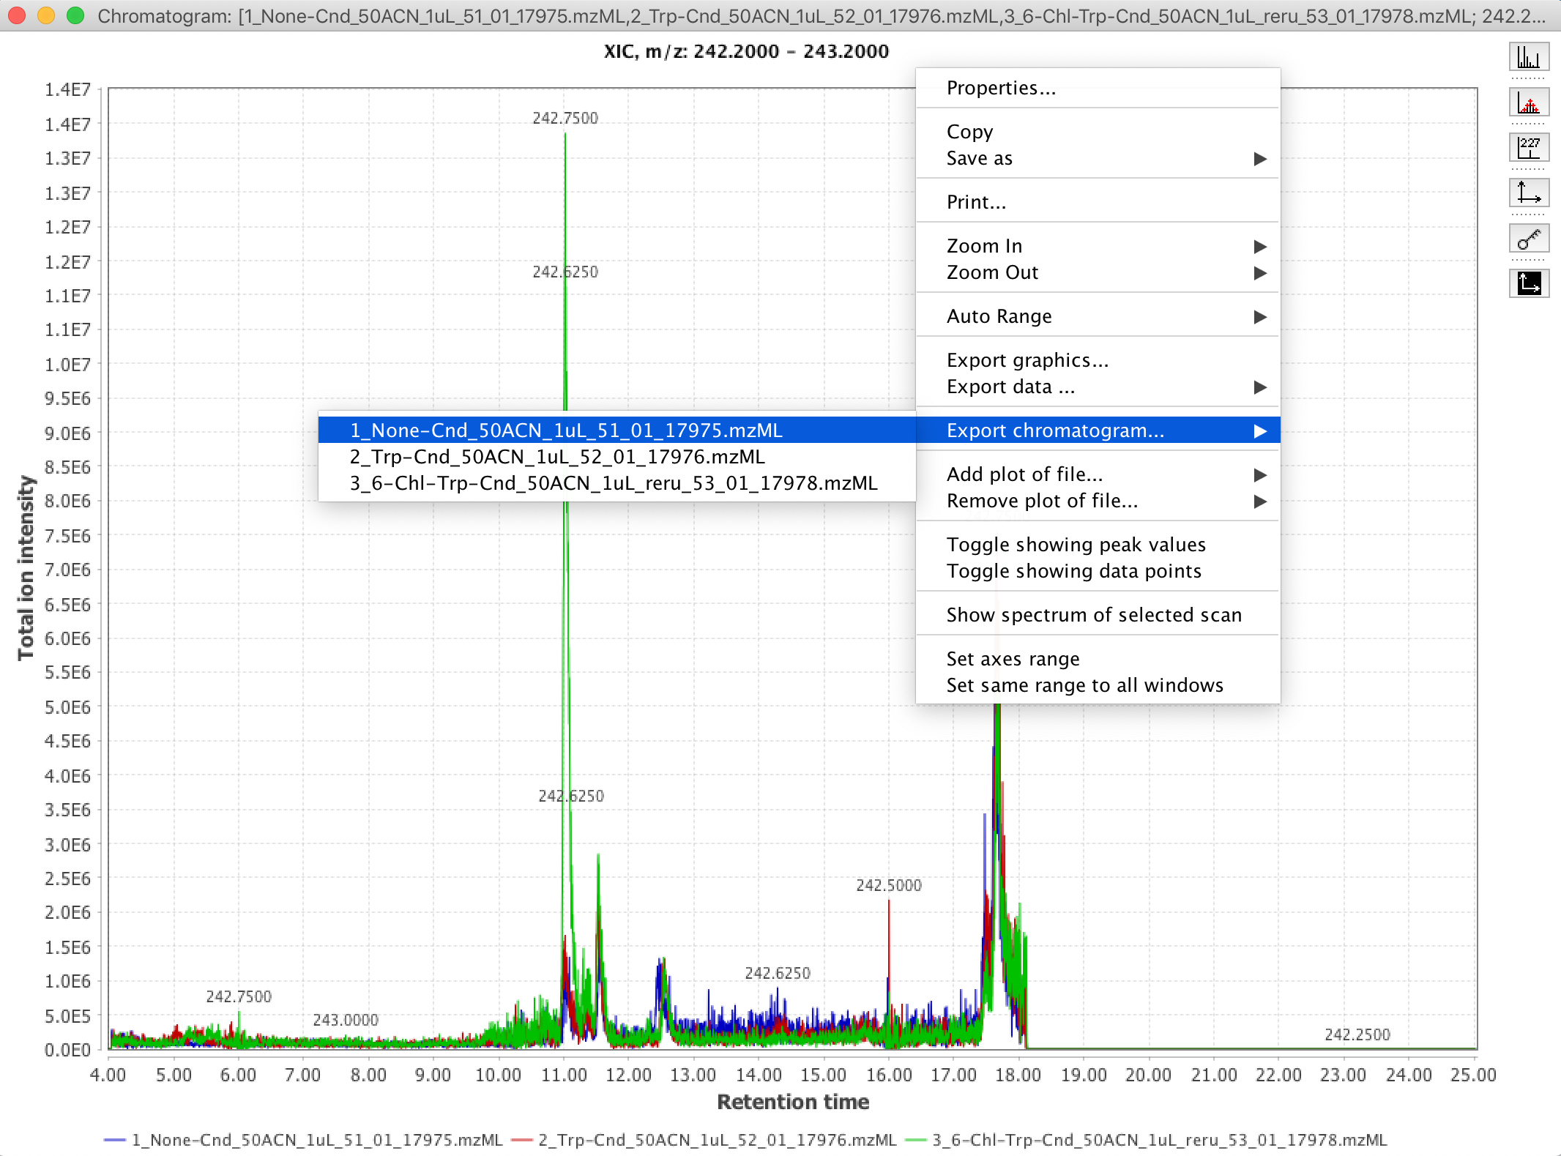Toggle data points with red-marker icon
Screen dimensions: 1561x1156
pyautogui.click(x=1529, y=102)
